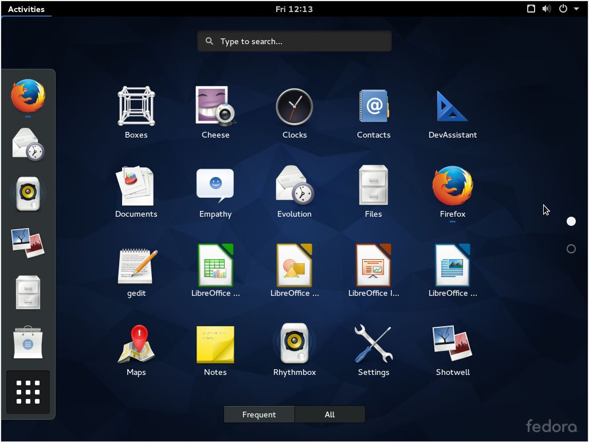The height and width of the screenshot is (442, 589).
Task: Click Evolution mail in the dock
Action: (28, 144)
